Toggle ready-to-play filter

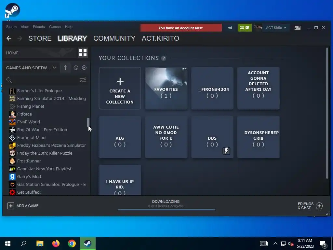click(x=84, y=68)
